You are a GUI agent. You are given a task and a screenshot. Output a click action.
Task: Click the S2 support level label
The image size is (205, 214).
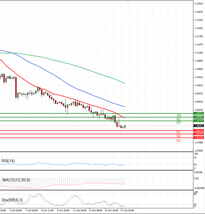(x=178, y=136)
